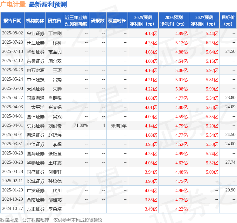Screen dimensions: 237x223
Task: Click 5.09亿 in the 国盛证券 row
Action: (212, 172)
